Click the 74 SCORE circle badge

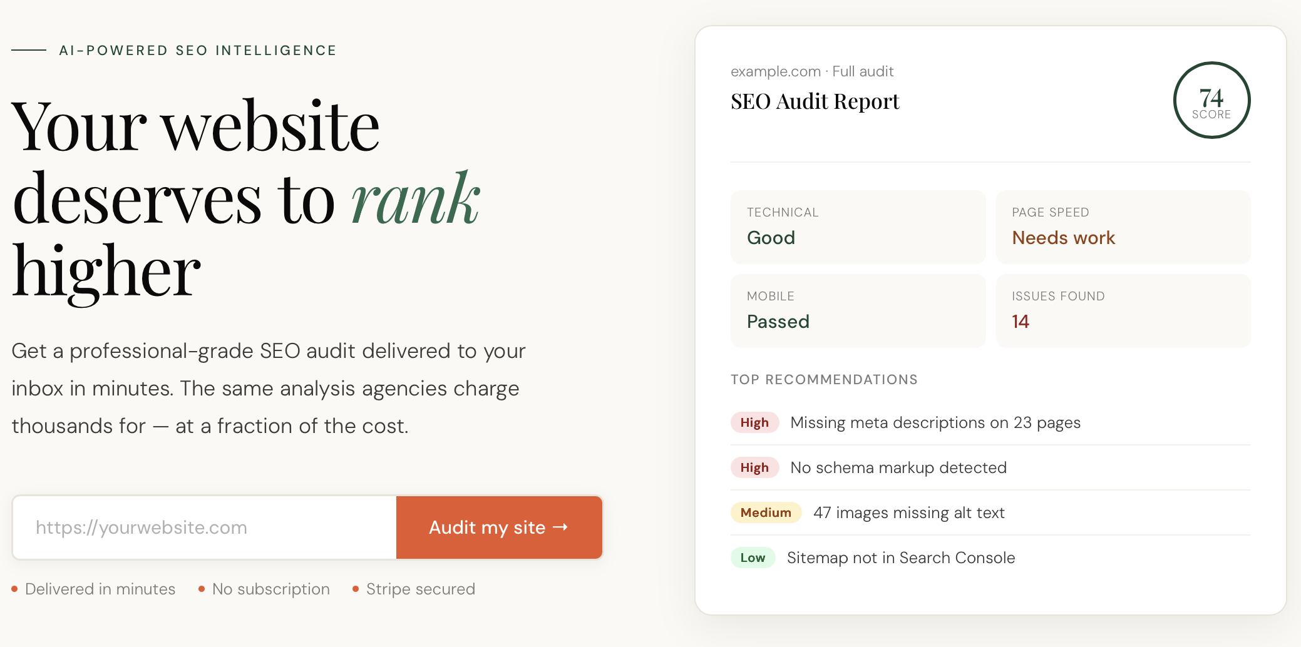(x=1211, y=100)
